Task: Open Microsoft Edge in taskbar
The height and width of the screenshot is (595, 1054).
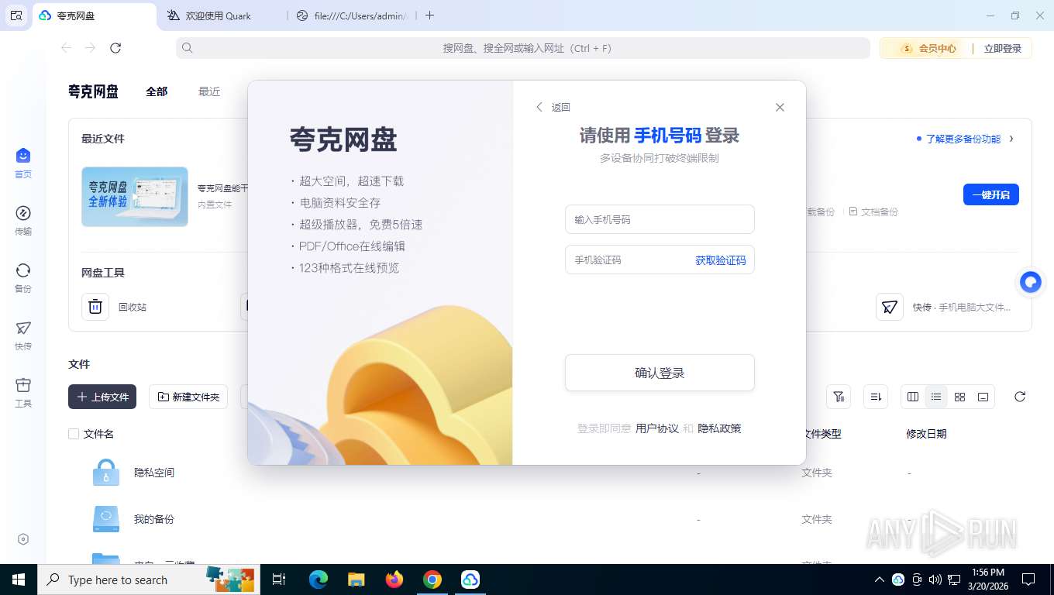Action: (318, 580)
